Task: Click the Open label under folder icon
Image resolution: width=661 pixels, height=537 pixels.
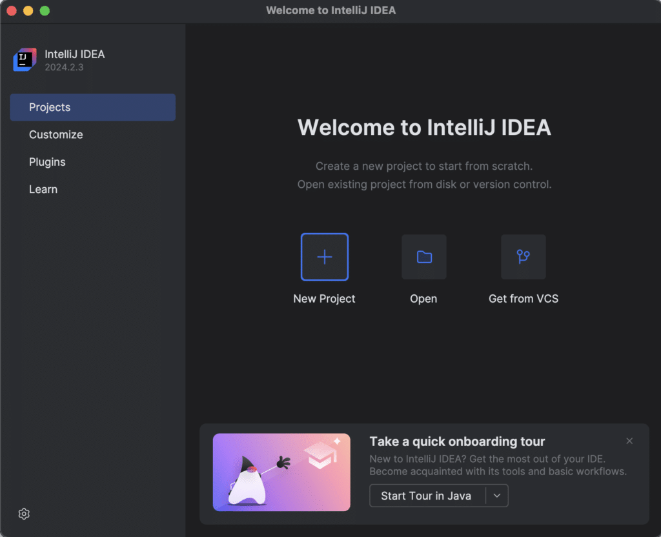Action: tap(423, 298)
